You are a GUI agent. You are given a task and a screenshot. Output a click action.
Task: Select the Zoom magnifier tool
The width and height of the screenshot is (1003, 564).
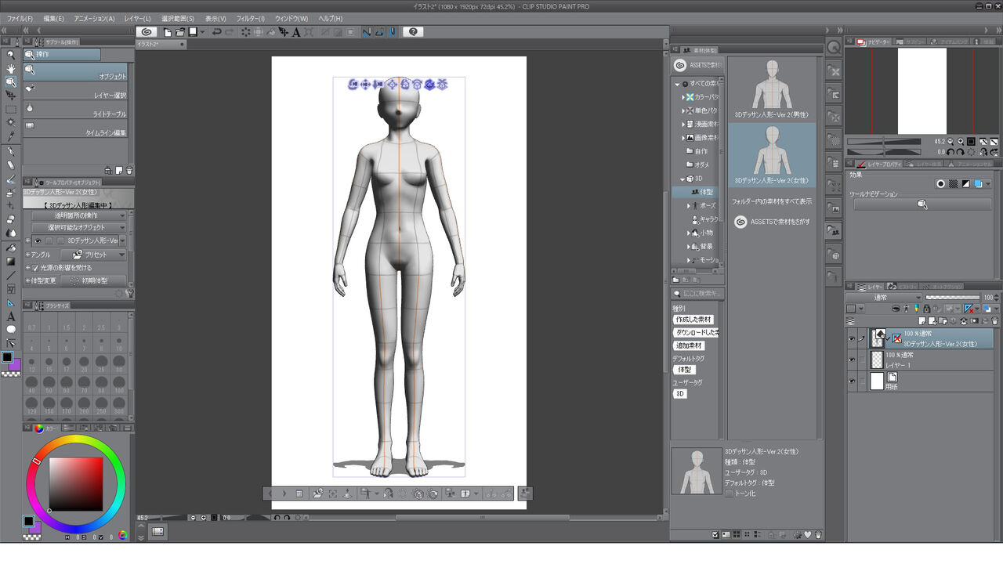coord(11,55)
